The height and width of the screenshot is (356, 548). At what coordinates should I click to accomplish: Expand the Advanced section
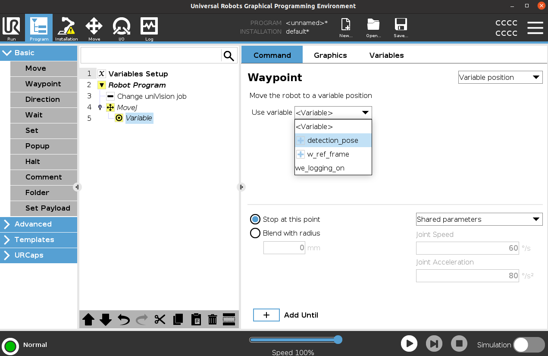tap(38, 224)
